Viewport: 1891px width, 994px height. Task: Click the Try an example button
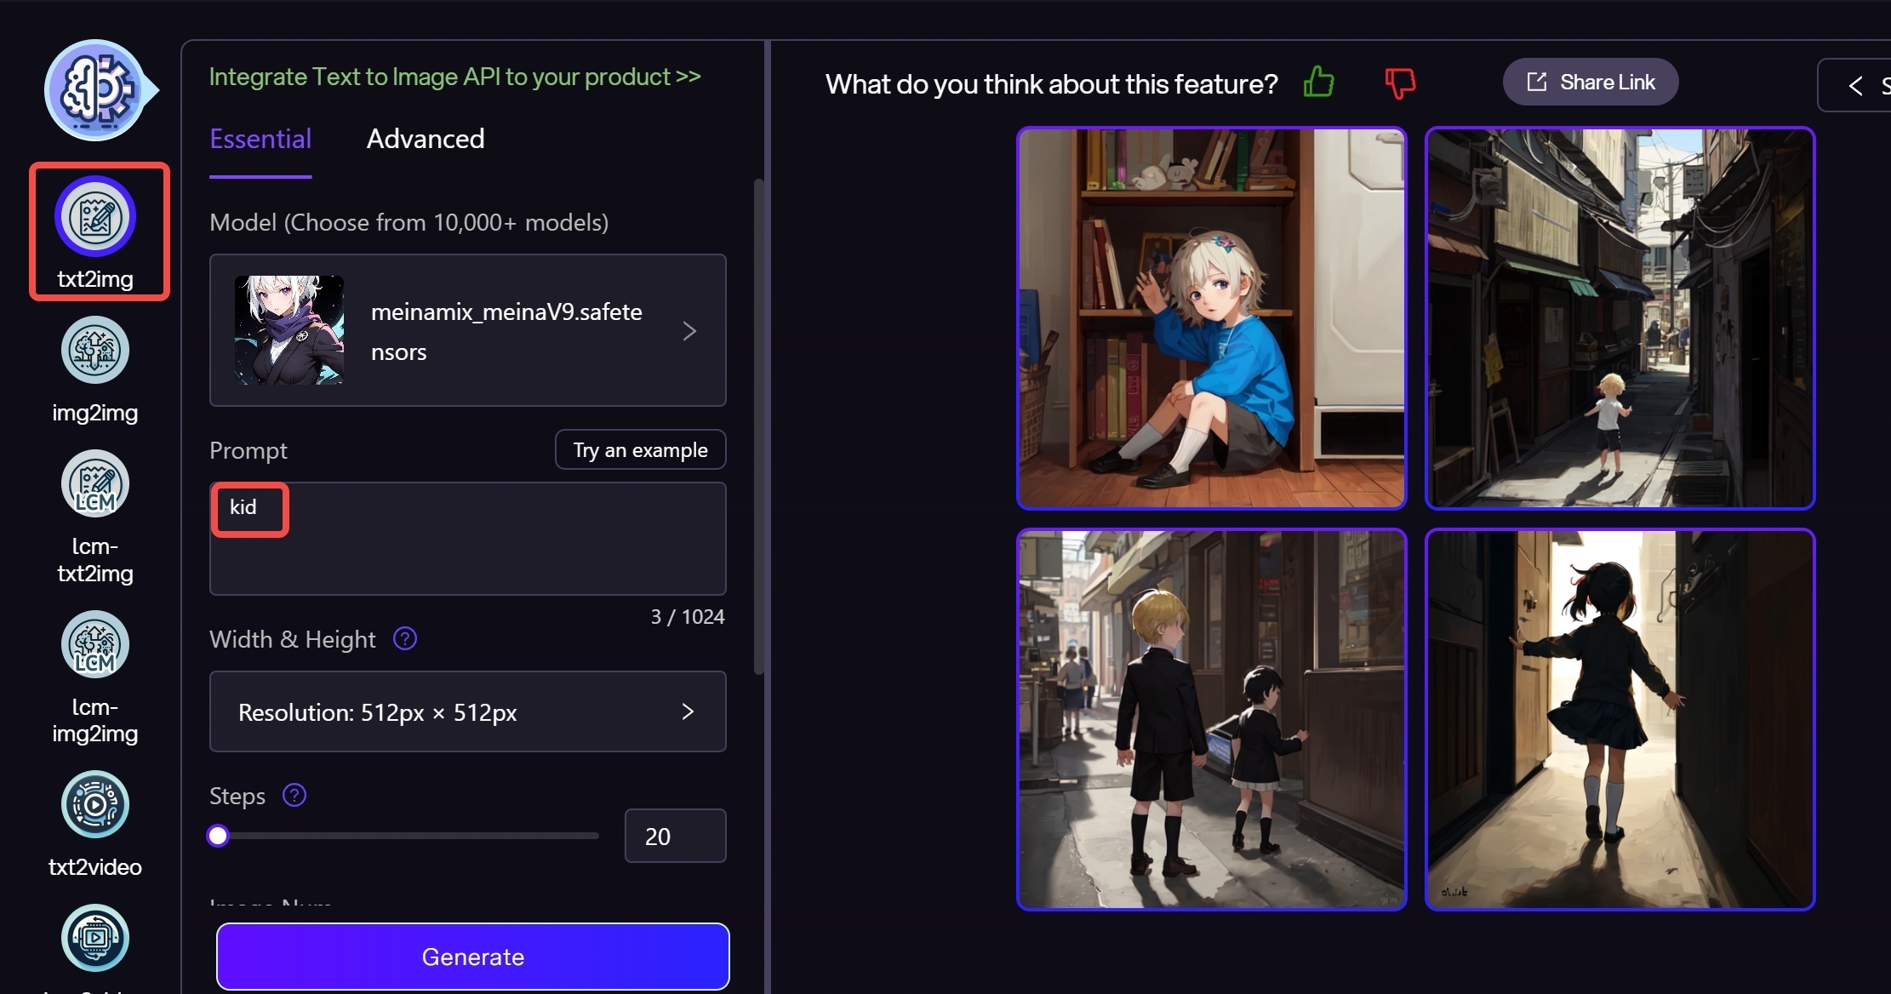point(640,449)
